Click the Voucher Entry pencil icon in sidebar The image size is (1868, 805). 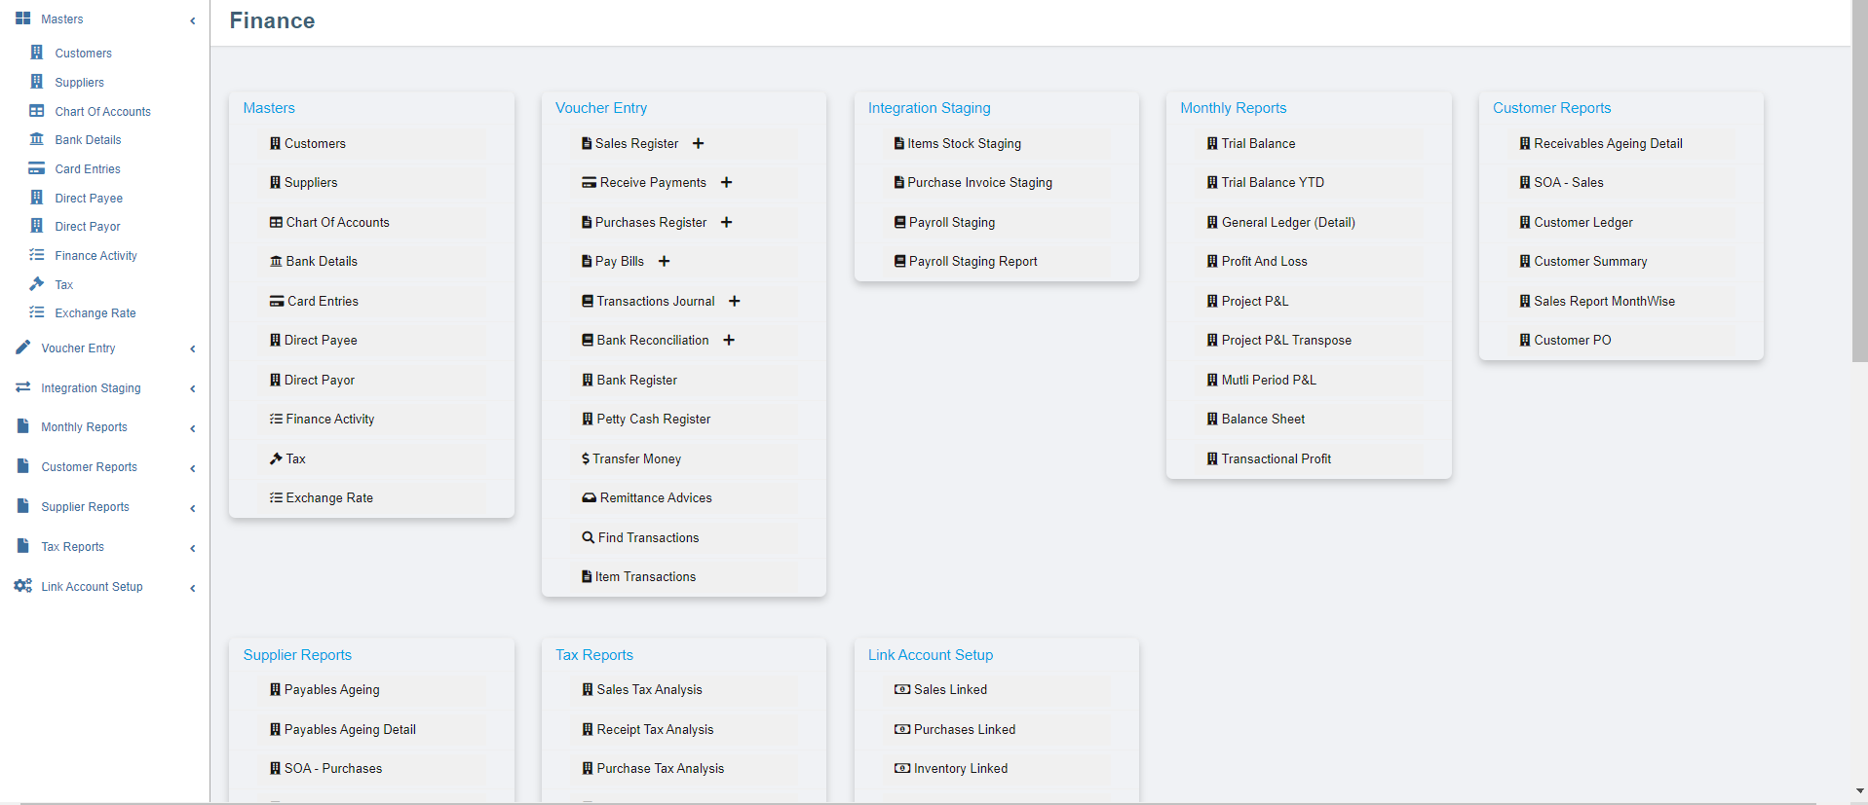pyautogui.click(x=22, y=348)
